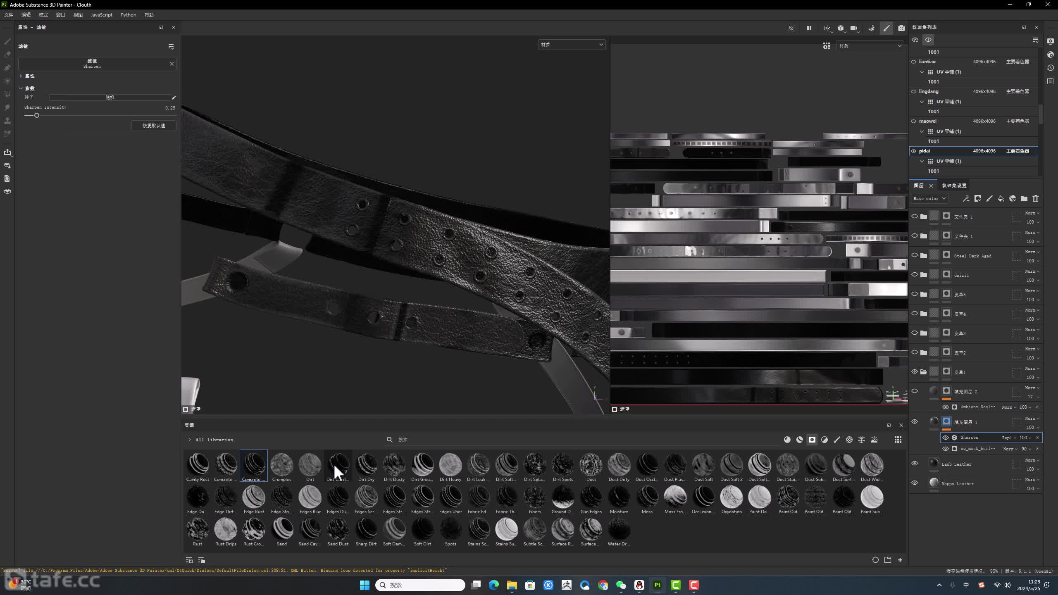
Task: Delete layer with the trash icon
Action: coord(1035,199)
